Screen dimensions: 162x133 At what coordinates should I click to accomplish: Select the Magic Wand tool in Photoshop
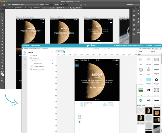(2, 20)
